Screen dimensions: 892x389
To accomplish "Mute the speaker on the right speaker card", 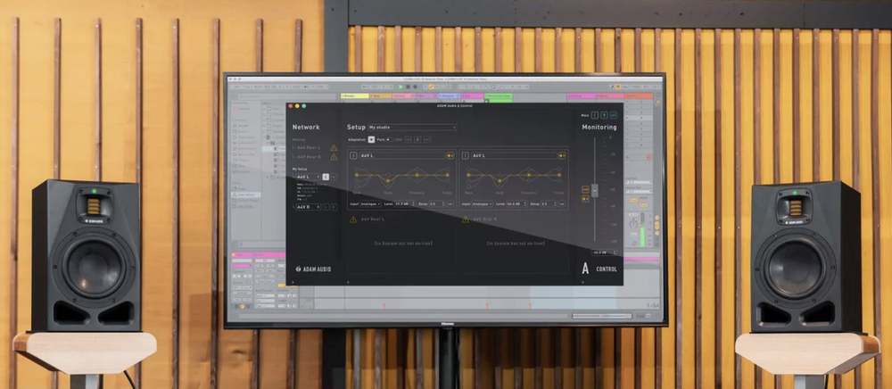I will (562, 155).
